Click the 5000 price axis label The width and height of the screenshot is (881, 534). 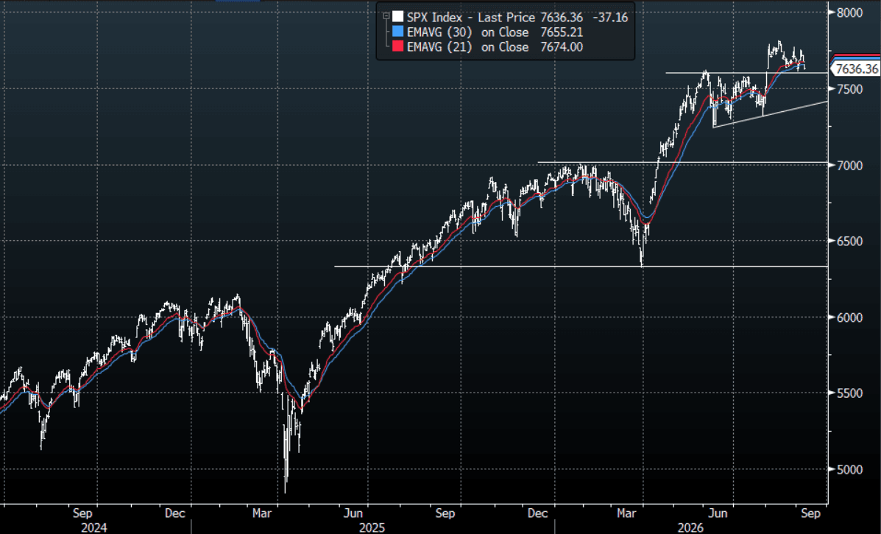pos(849,469)
